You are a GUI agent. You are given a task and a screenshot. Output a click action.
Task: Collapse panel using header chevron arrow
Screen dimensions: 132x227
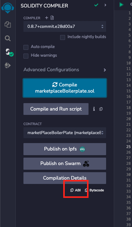[105, 5]
